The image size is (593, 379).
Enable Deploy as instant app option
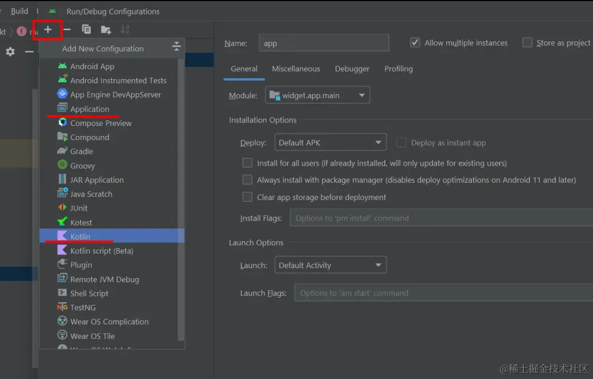click(401, 143)
